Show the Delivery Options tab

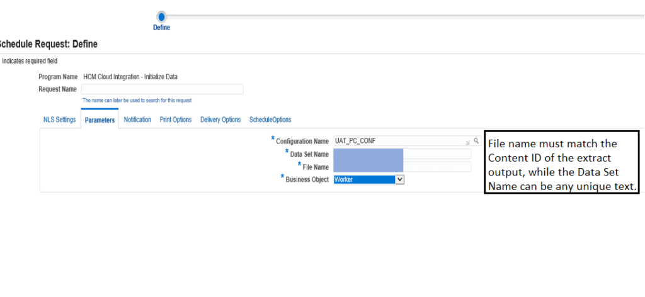(220, 120)
